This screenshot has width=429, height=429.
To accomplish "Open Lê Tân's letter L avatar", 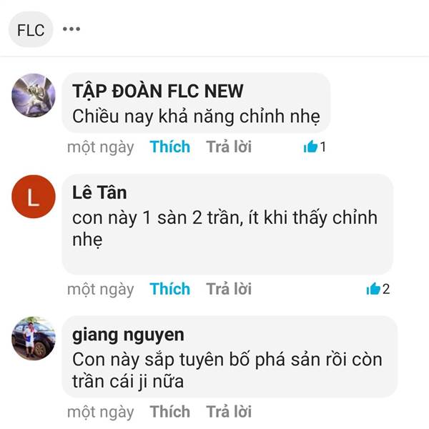I will [34, 197].
